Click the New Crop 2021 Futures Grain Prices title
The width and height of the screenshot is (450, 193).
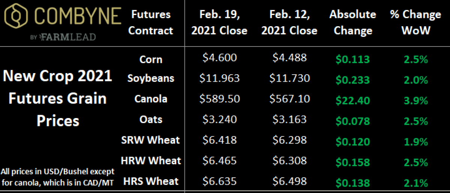[x=57, y=99]
